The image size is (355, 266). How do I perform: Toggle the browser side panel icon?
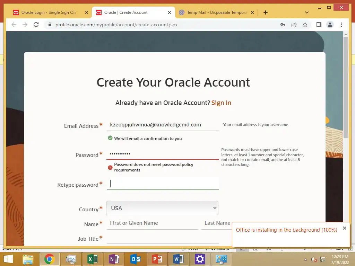pos(319,25)
